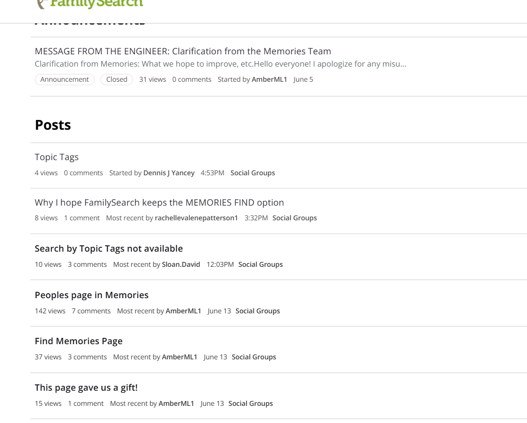527x423 pixels.
Task: Click the 12:03PM timestamp
Action: point(220,264)
